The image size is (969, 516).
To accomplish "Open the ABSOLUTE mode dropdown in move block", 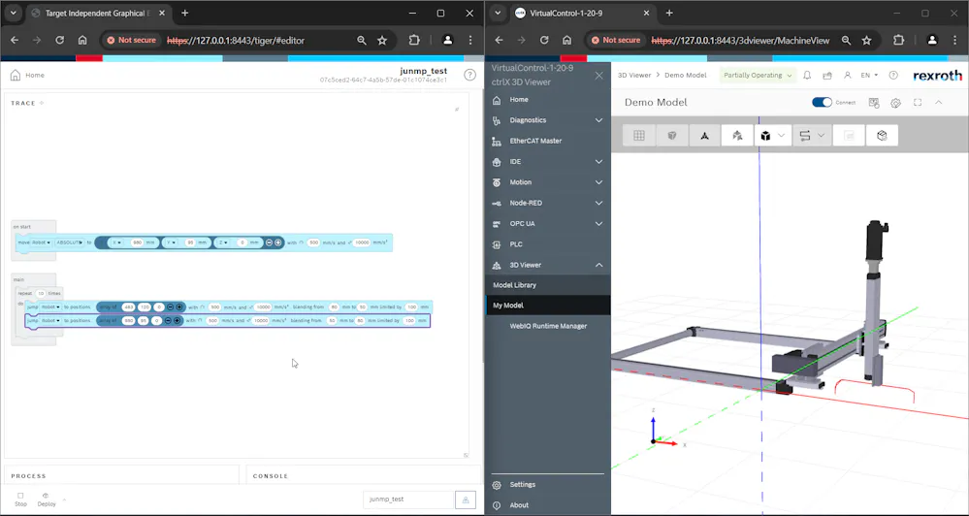I will [70, 242].
